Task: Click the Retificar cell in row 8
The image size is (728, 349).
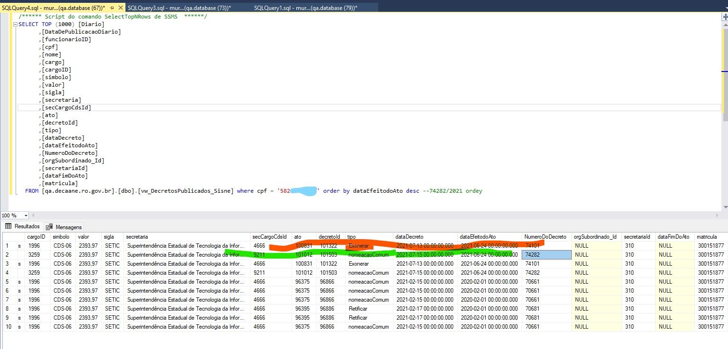Action: click(x=369, y=309)
